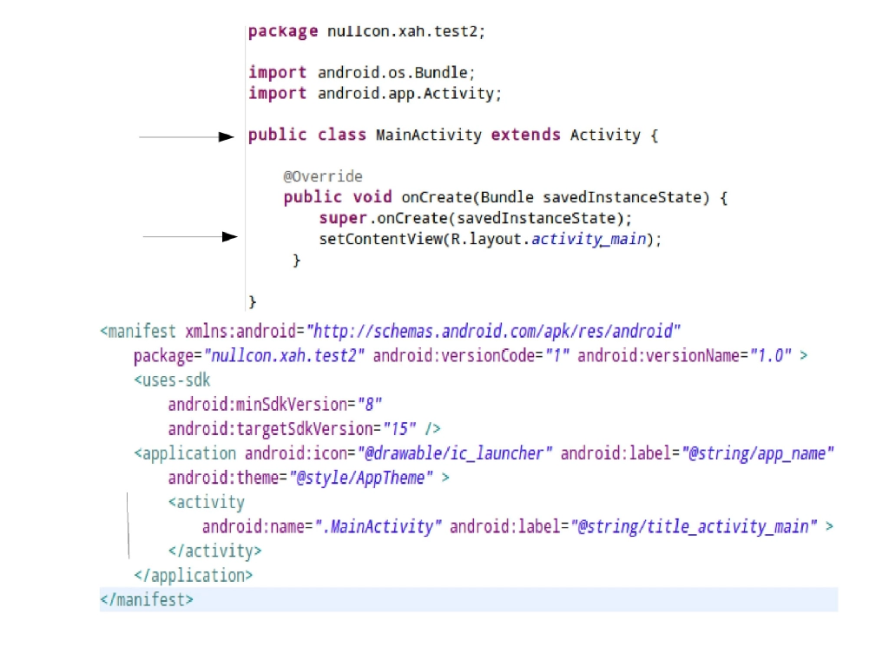Click the extends Activity keyword
The height and width of the screenshot is (667, 889).
[564, 135]
